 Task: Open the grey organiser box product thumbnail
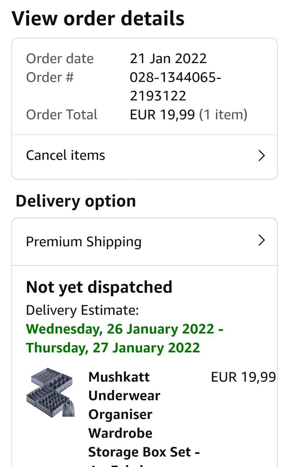click(50, 393)
